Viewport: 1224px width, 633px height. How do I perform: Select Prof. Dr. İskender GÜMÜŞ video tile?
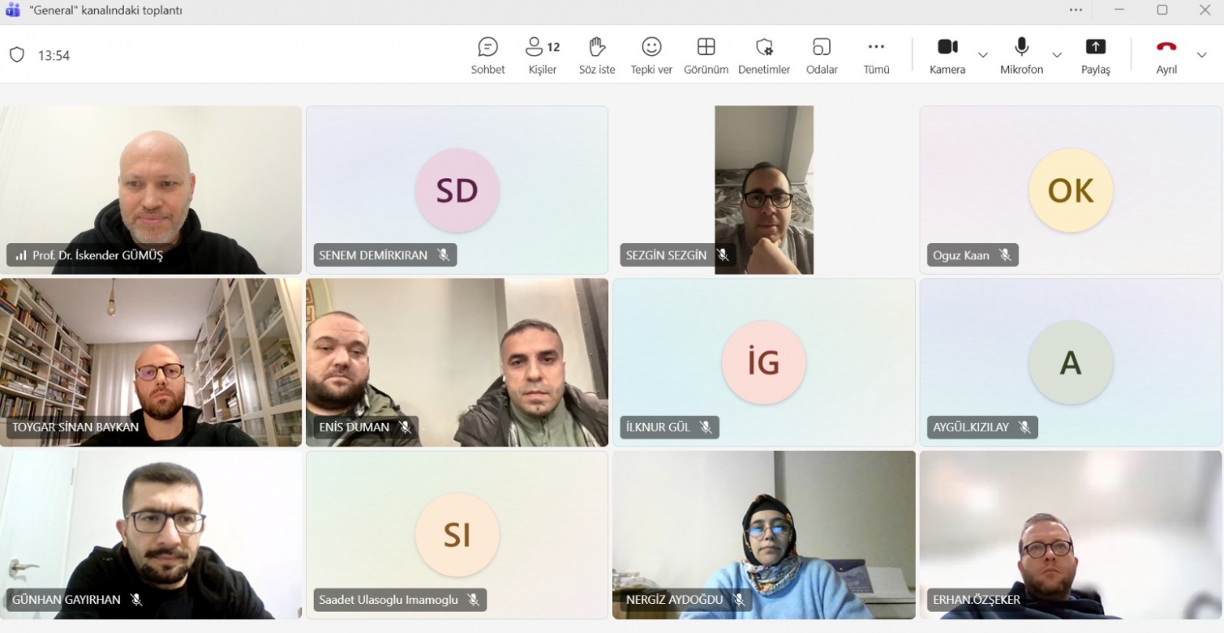coord(151,190)
